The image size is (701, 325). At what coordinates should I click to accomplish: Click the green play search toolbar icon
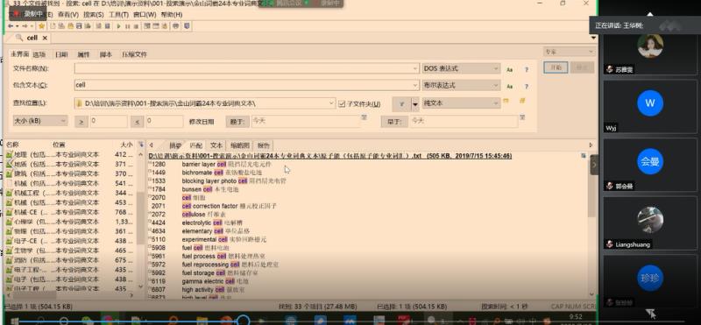(119, 26)
